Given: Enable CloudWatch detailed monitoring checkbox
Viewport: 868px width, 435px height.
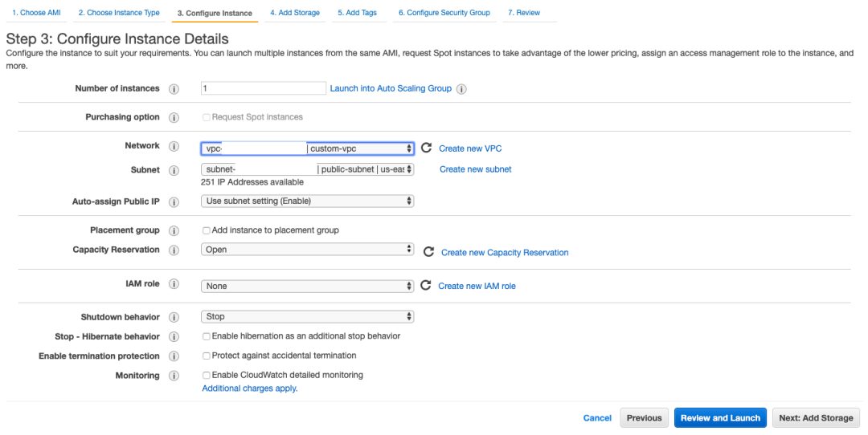Looking at the screenshot, I should point(207,376).
